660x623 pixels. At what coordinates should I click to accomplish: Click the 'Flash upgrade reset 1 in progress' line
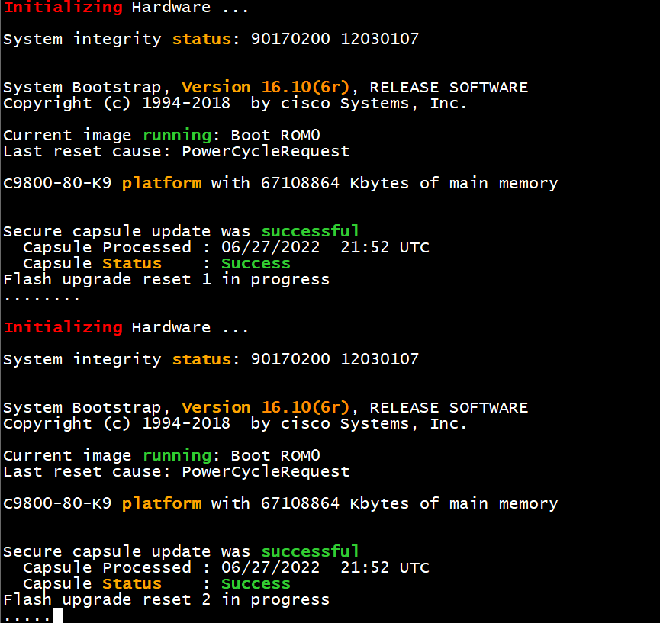click(166, 279)
